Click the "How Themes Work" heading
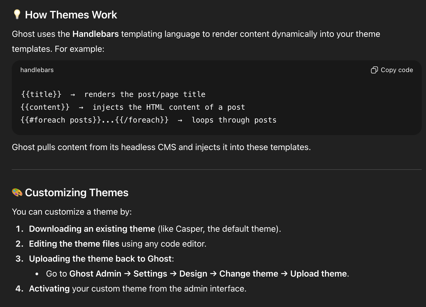Viewport: 426px width, 307px height. coord(71,15)
